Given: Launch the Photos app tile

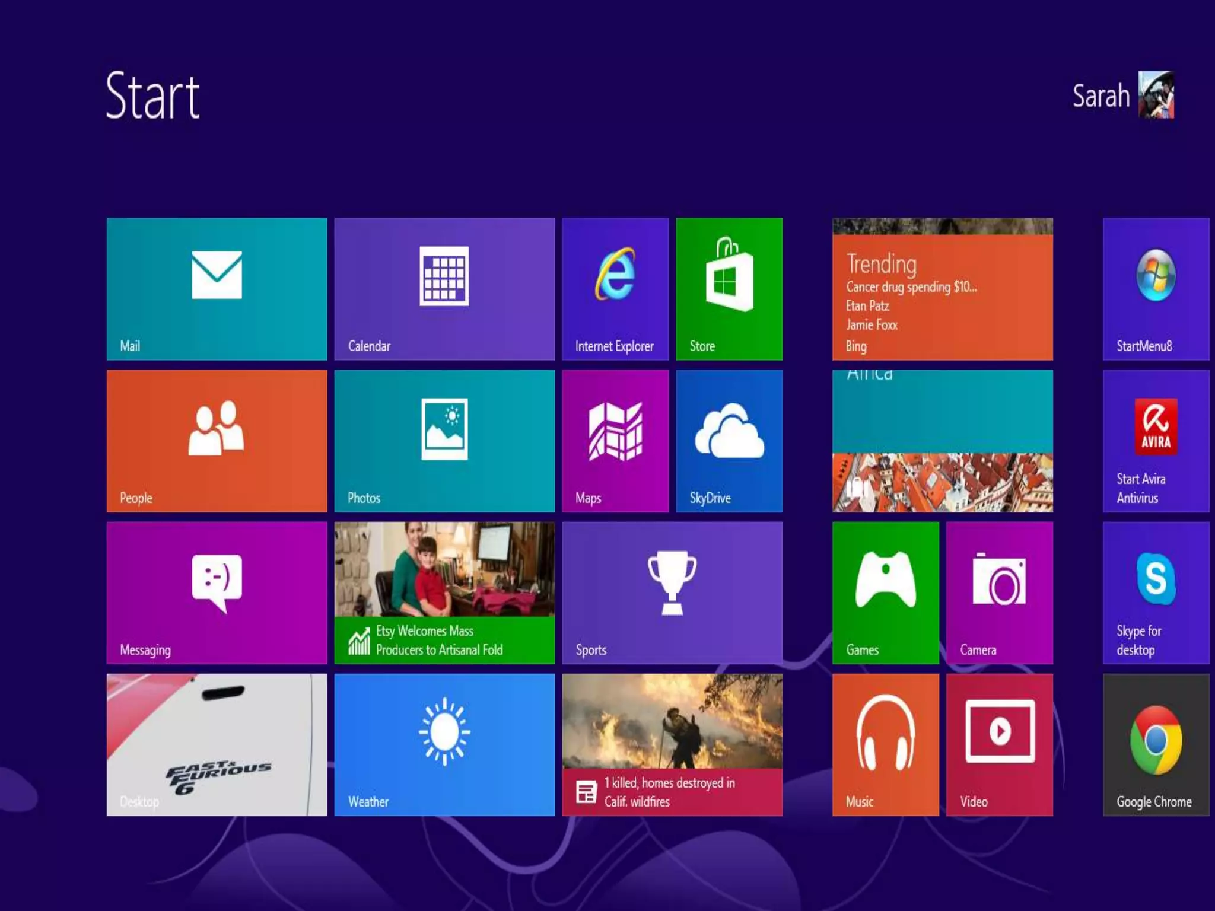Looking at the screenshot, I should pos(444,441).
